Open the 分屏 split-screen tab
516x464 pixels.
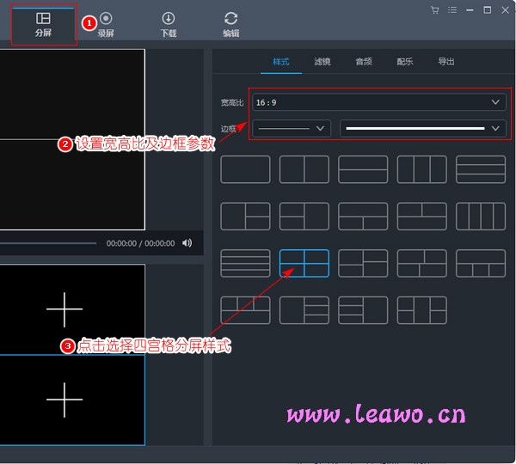pos(43,24)
